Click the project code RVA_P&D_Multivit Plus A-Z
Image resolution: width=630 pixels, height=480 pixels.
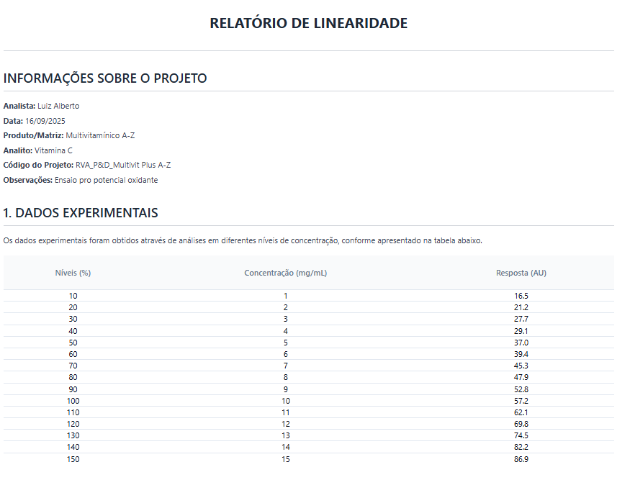point(123,165)
